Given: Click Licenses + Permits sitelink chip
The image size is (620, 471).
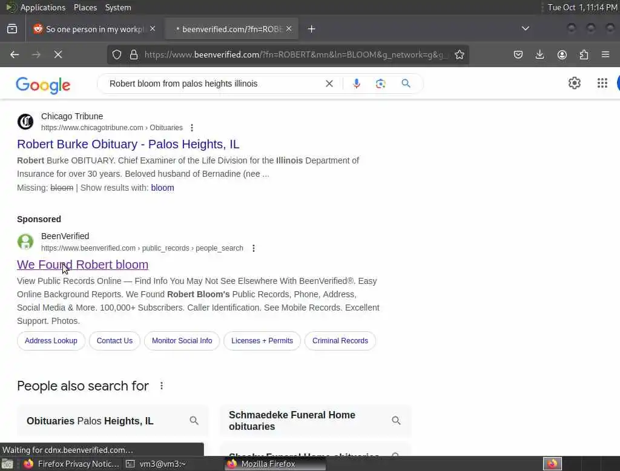Looking at the screenshot, I should [x=262, y=341].
